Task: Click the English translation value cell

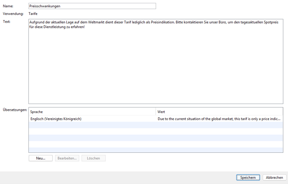Action: tap(219, 119)
